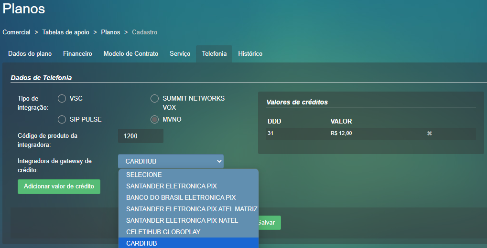Select highlighted CARDHUB list option

point(141,243)
